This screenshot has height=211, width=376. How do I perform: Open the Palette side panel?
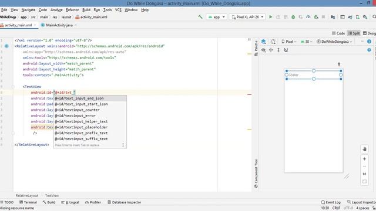pos(256,48)
